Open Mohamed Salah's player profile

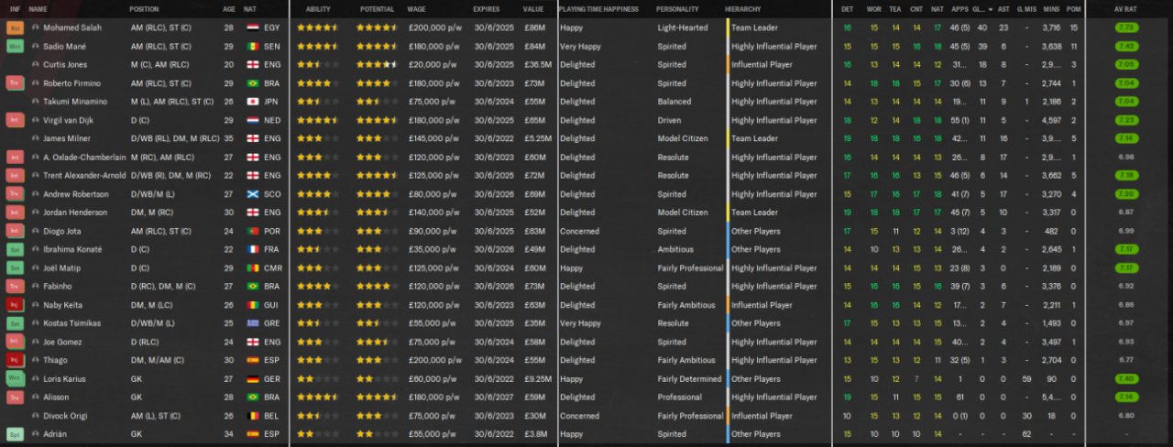[x=72, y=27]
